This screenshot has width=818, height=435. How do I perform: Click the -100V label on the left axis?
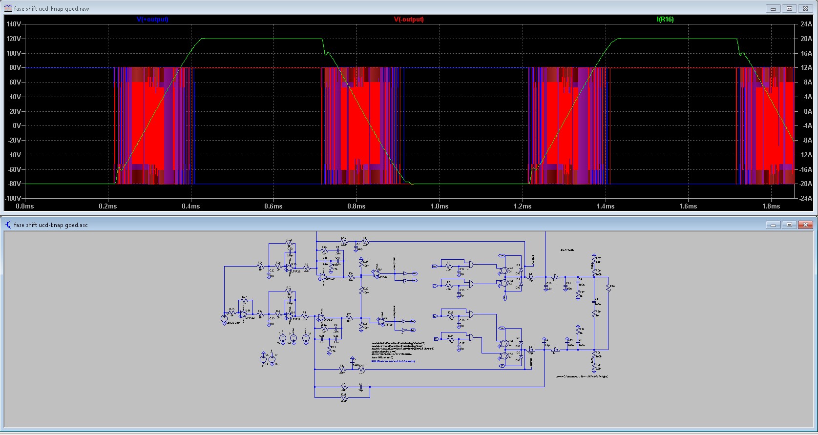[x=13, y=199]
